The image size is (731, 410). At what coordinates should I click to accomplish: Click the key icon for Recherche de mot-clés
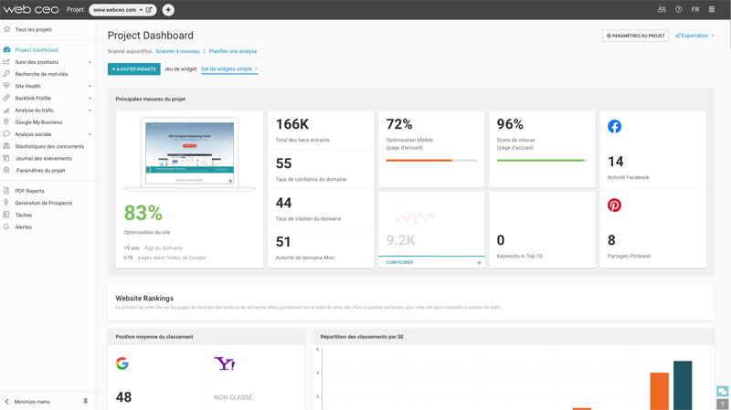tap(6, 74)
